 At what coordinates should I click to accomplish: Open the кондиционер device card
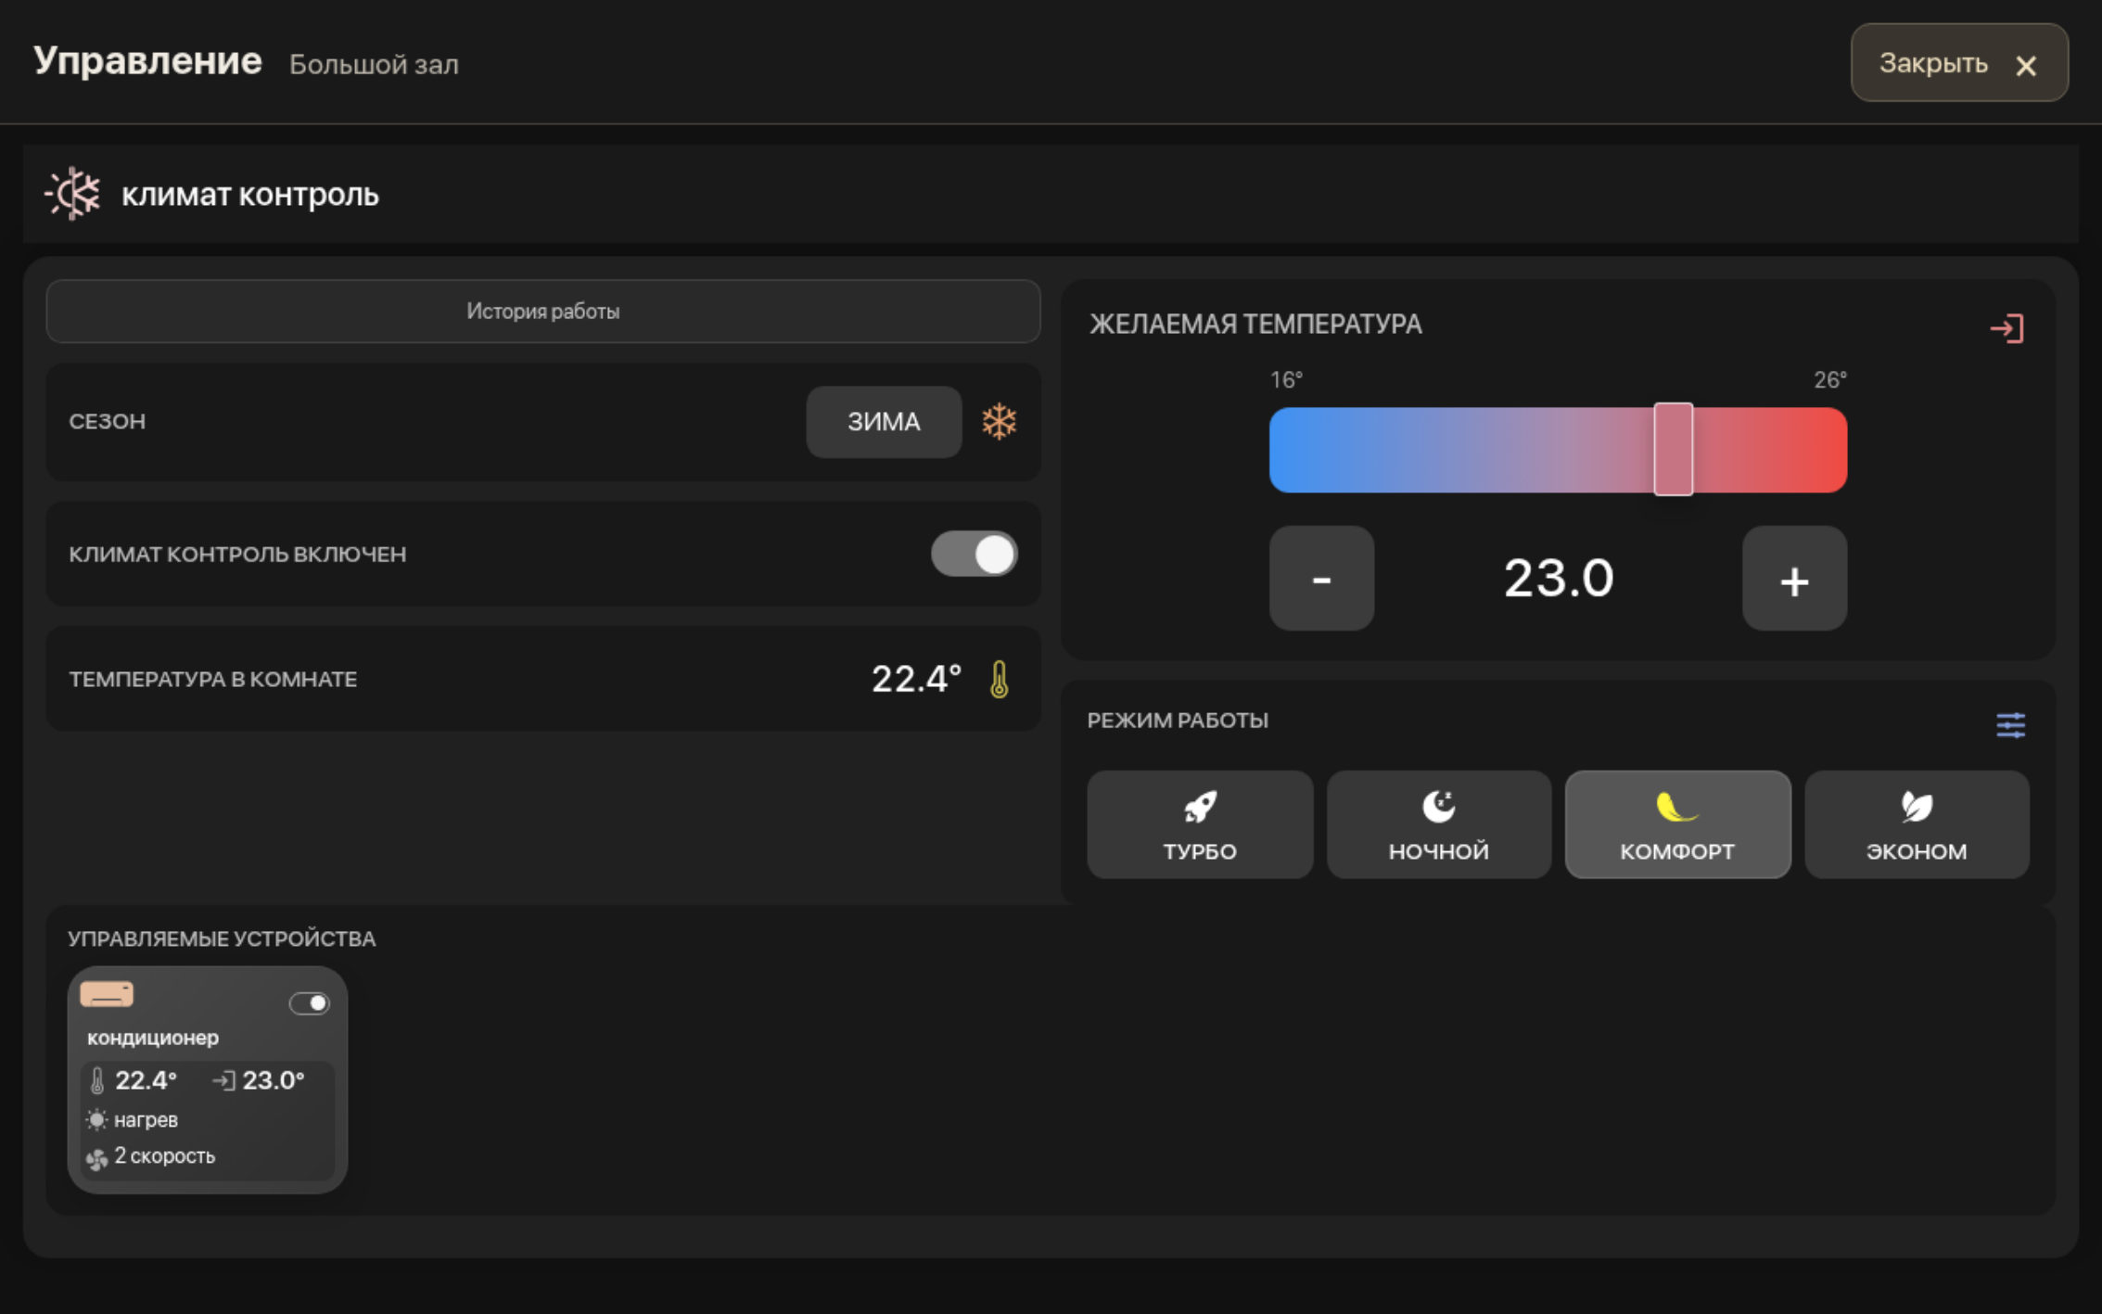(x=208, y=1080)
